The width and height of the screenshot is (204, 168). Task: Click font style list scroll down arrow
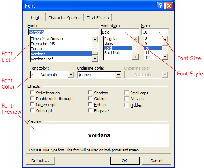tap(135, 57)
